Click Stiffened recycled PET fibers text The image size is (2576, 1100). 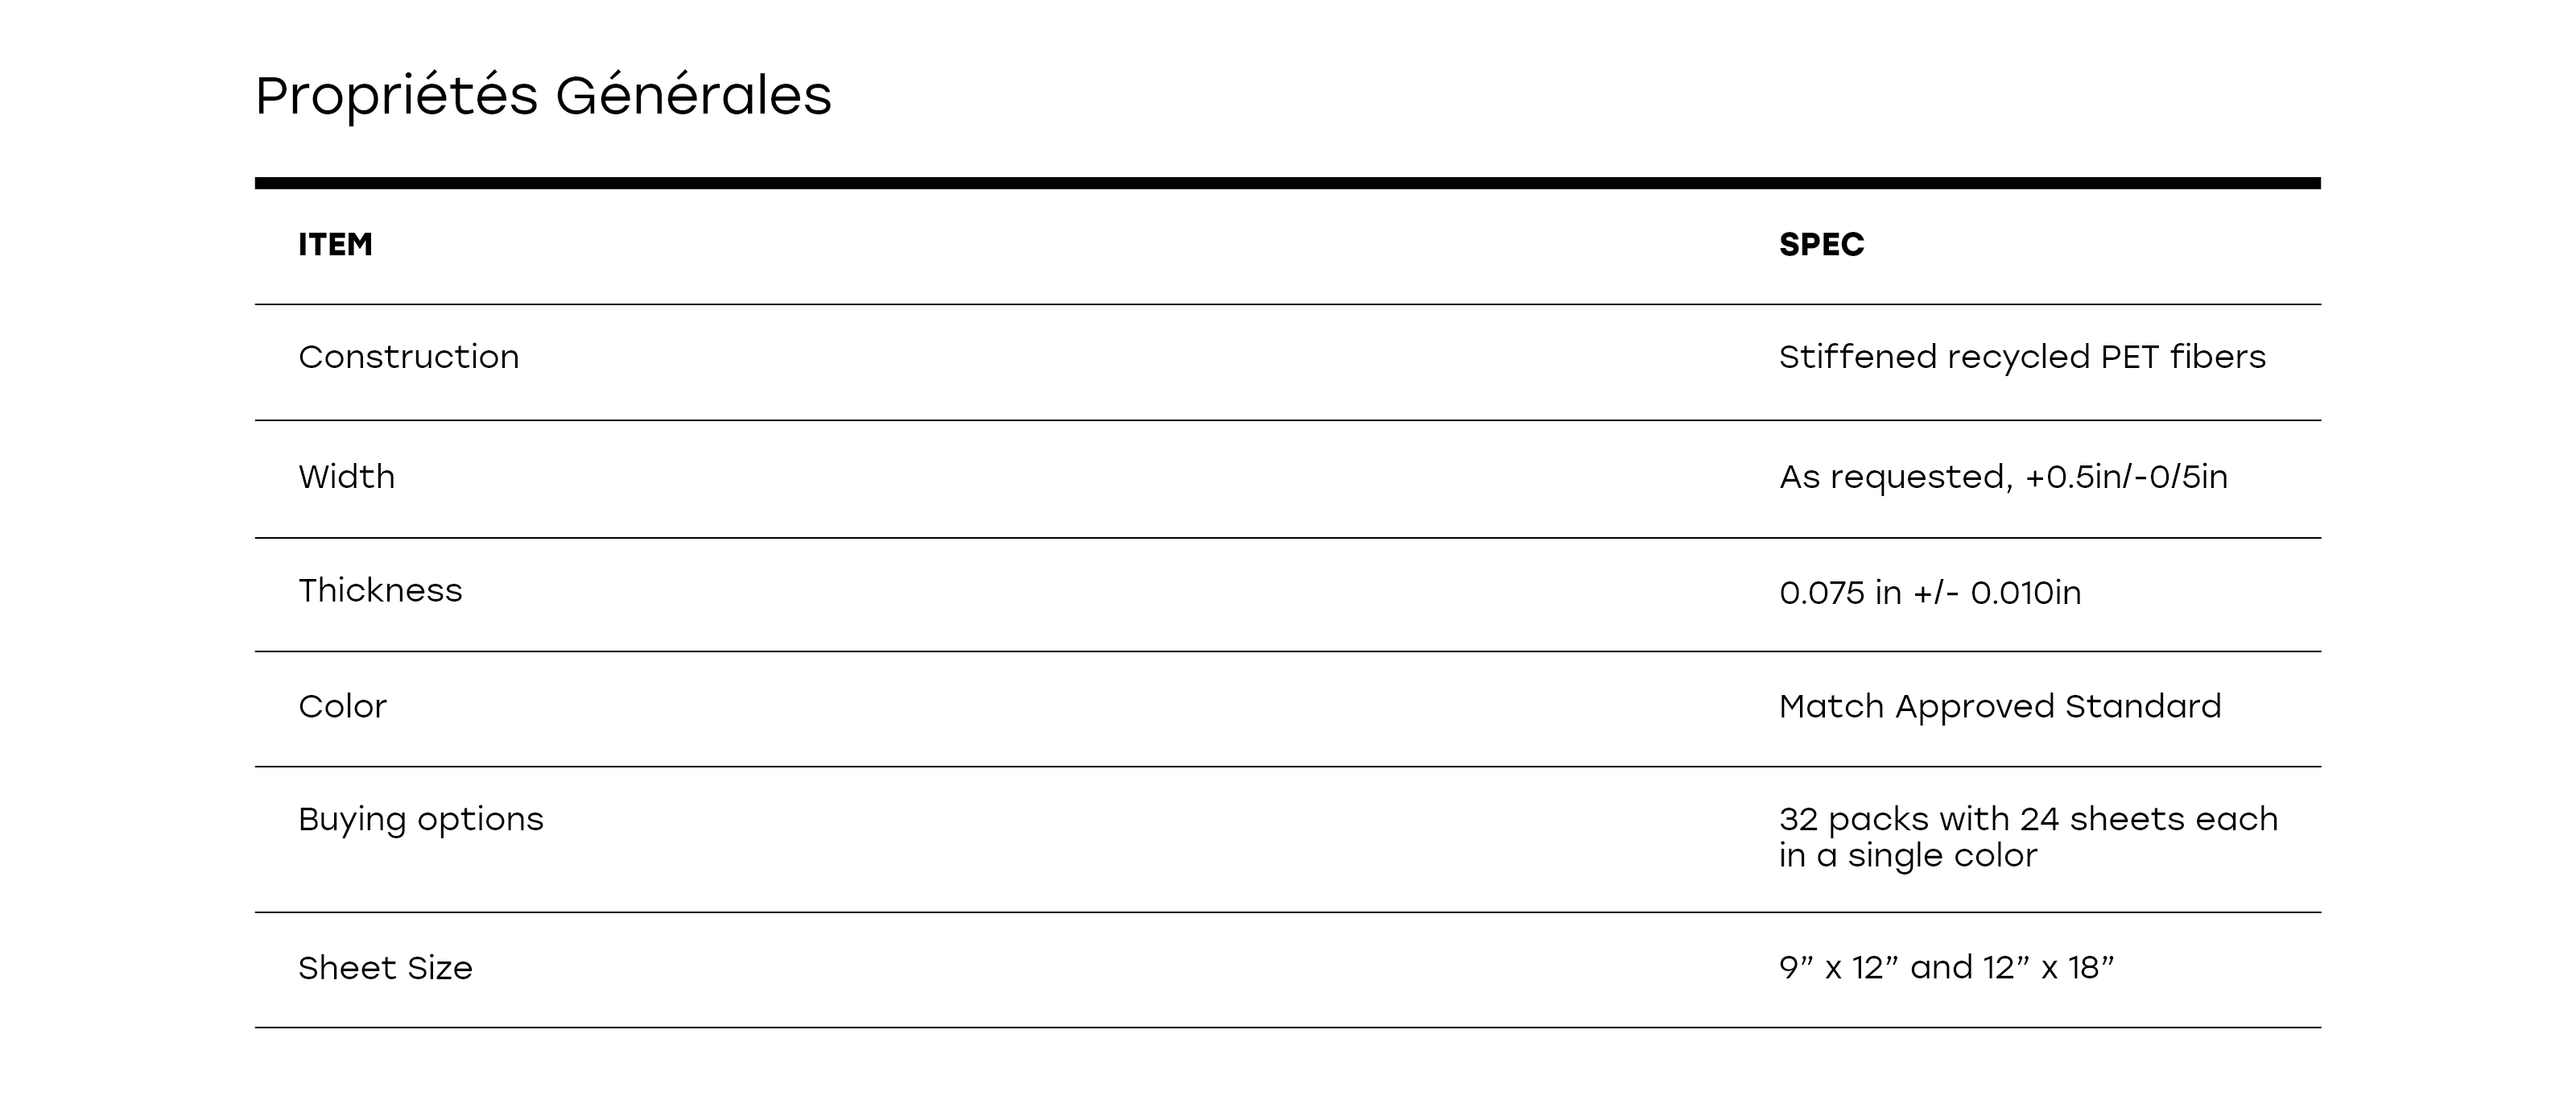[2021, 357]
